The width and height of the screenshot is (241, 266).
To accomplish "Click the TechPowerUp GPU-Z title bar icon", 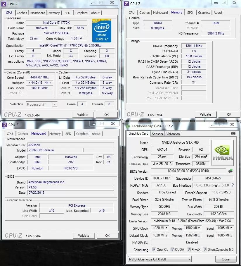I will [x=128, y=126].
